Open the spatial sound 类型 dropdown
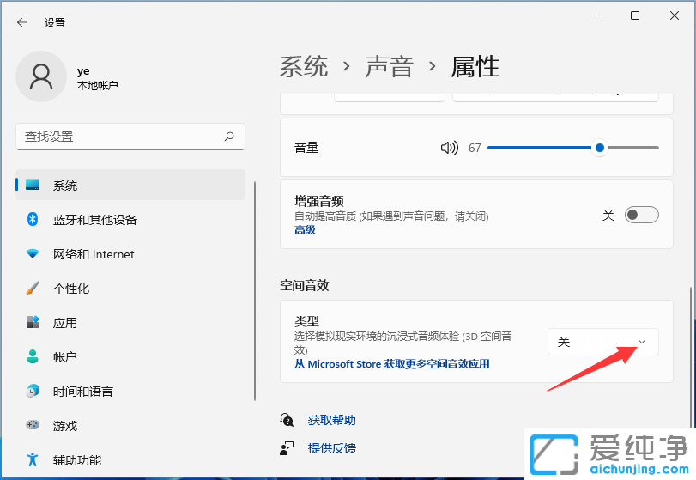 (602, 342)
